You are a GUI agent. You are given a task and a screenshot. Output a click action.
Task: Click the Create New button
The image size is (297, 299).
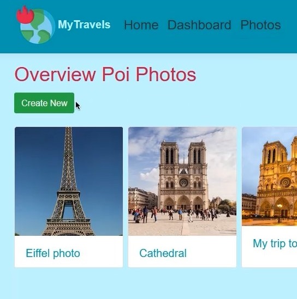[x=44, y=103]
